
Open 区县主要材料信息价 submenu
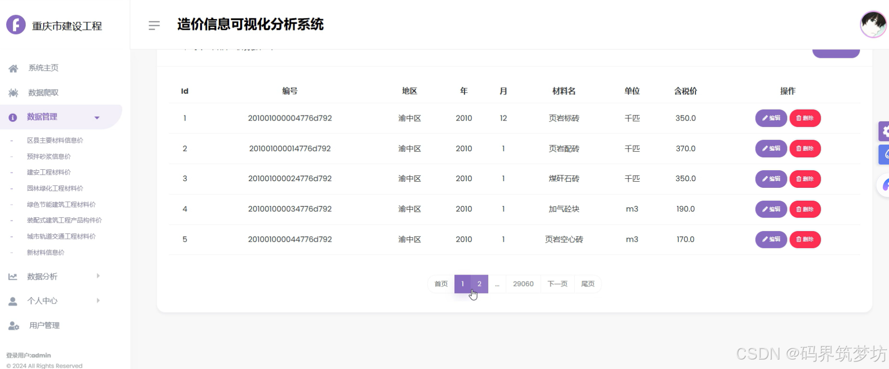pyautogui.click(x=55, y=140)
